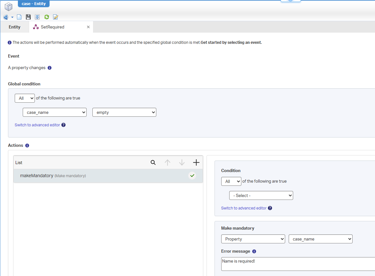Open the 'empty' operator dropdown
Viewport: 375px width, 276px height.
[x=124, y=112]
